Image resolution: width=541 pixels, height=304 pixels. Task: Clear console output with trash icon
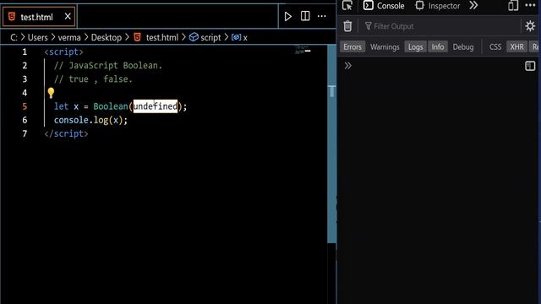pos(347,26)
